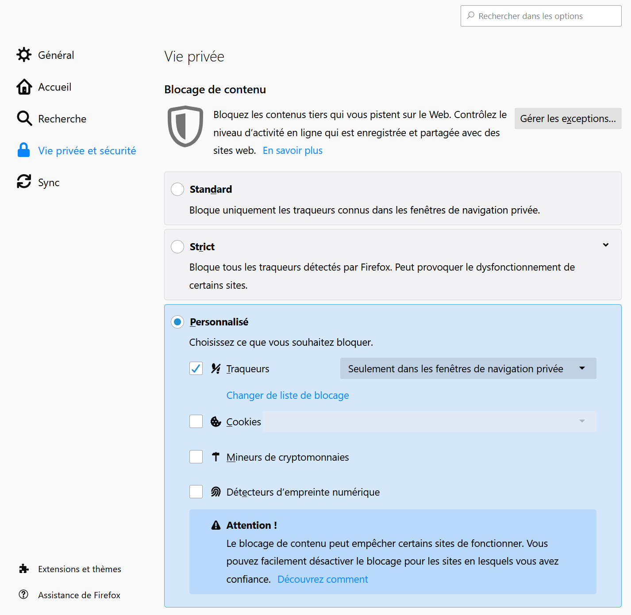Select the Standard radio button

pos(177,189)
